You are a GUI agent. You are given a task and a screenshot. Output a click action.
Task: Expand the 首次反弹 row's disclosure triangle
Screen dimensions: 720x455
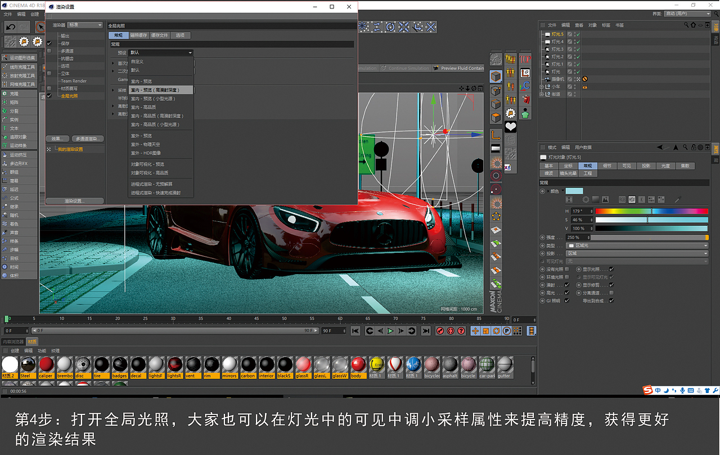pos(112,63)
